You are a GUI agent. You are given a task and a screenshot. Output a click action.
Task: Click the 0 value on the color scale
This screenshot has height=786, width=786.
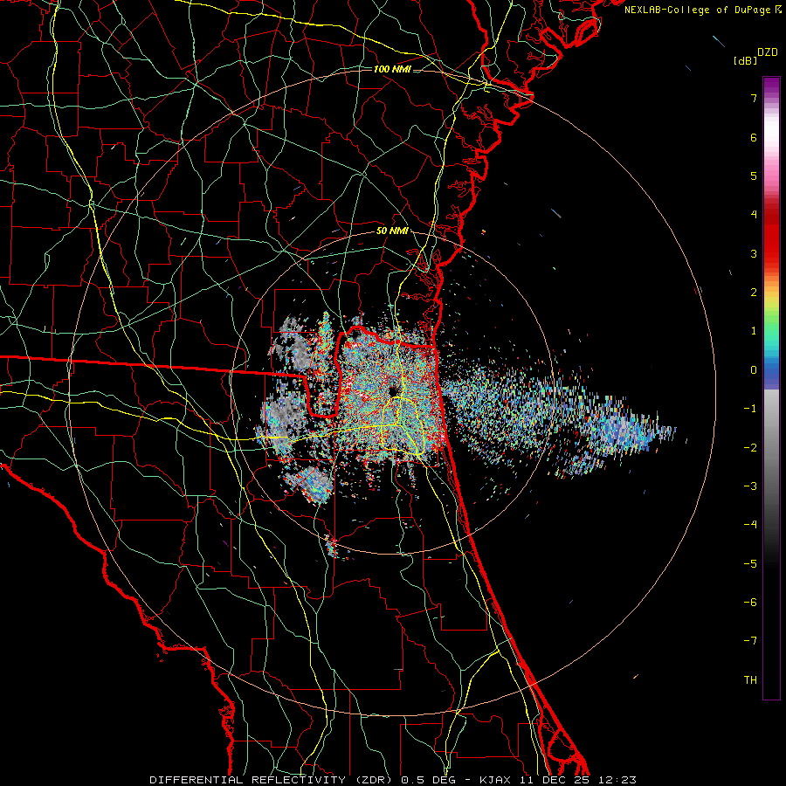[754, 370]
